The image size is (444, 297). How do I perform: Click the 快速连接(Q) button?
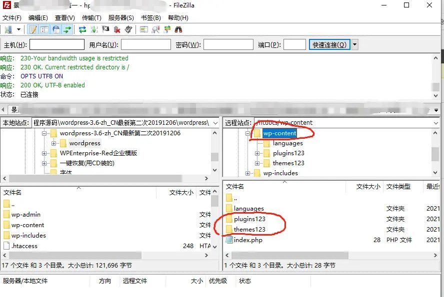pyautogui.click(x=329, y=44)
